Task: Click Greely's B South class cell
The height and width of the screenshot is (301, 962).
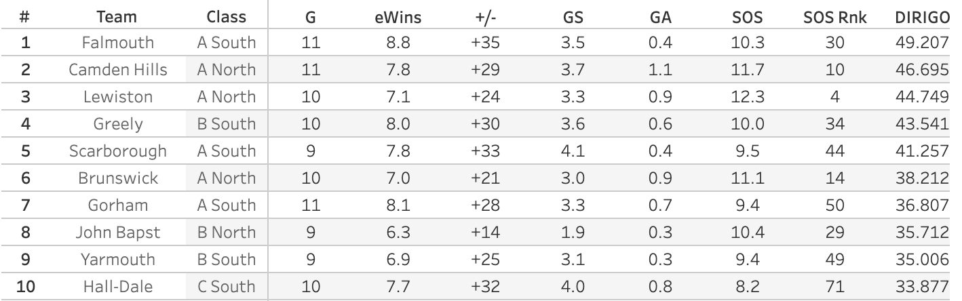Action: click(x=226, y=124)
